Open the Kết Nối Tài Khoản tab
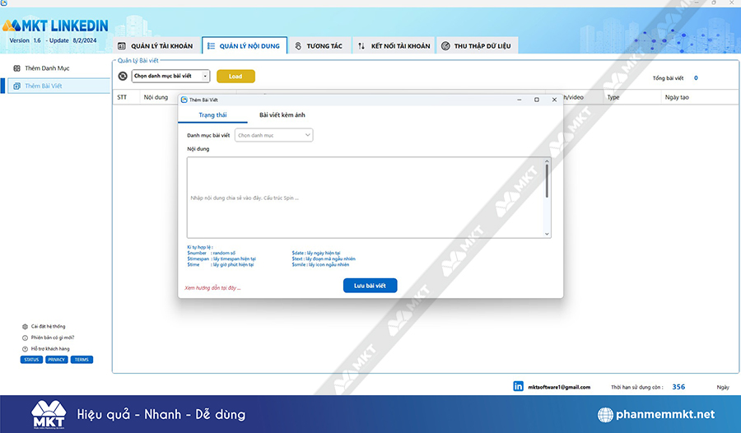741x433 pixels. point(394,46)
